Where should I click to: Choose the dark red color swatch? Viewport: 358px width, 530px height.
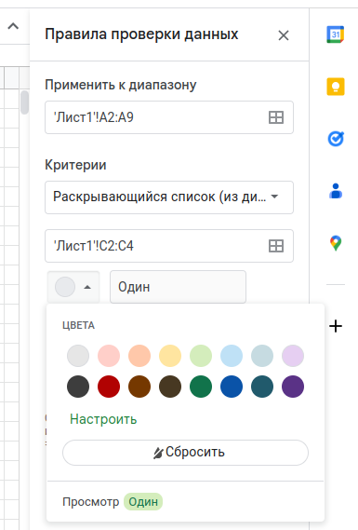pyautogui.click(x=109, y=387)
